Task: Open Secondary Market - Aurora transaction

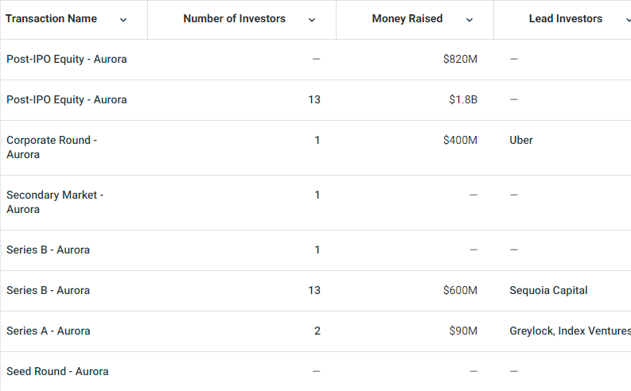Action: click(x=55, y=202)
